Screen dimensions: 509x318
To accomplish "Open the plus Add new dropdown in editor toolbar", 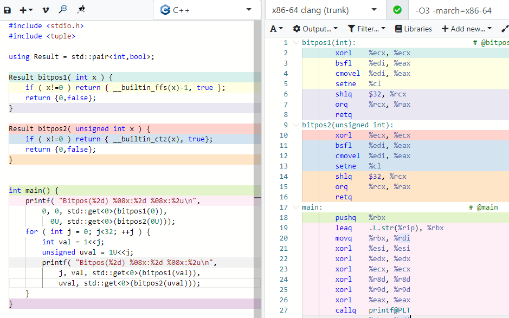I will coord(26,10).
